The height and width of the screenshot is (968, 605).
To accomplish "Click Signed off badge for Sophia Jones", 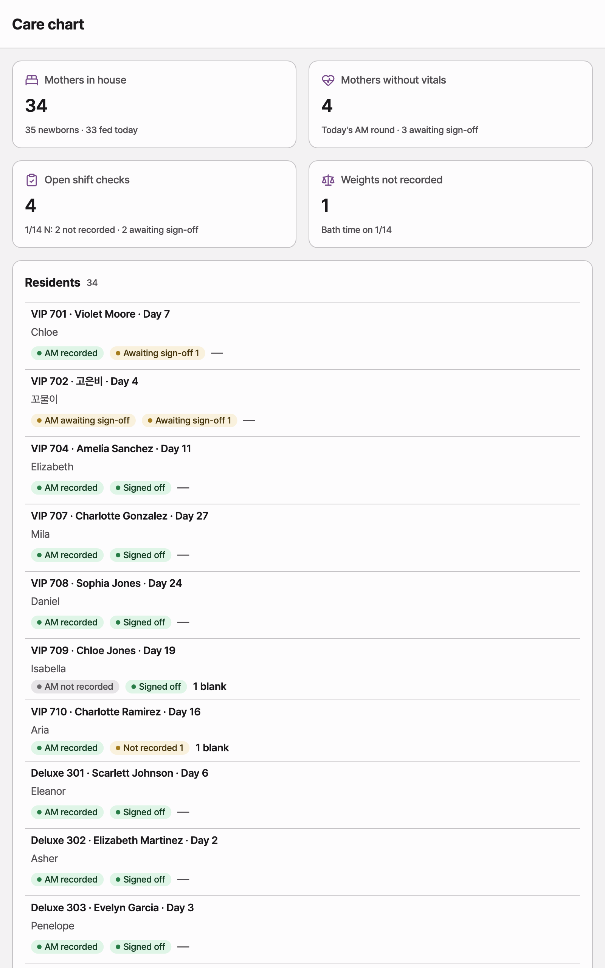I will point(140,622).
